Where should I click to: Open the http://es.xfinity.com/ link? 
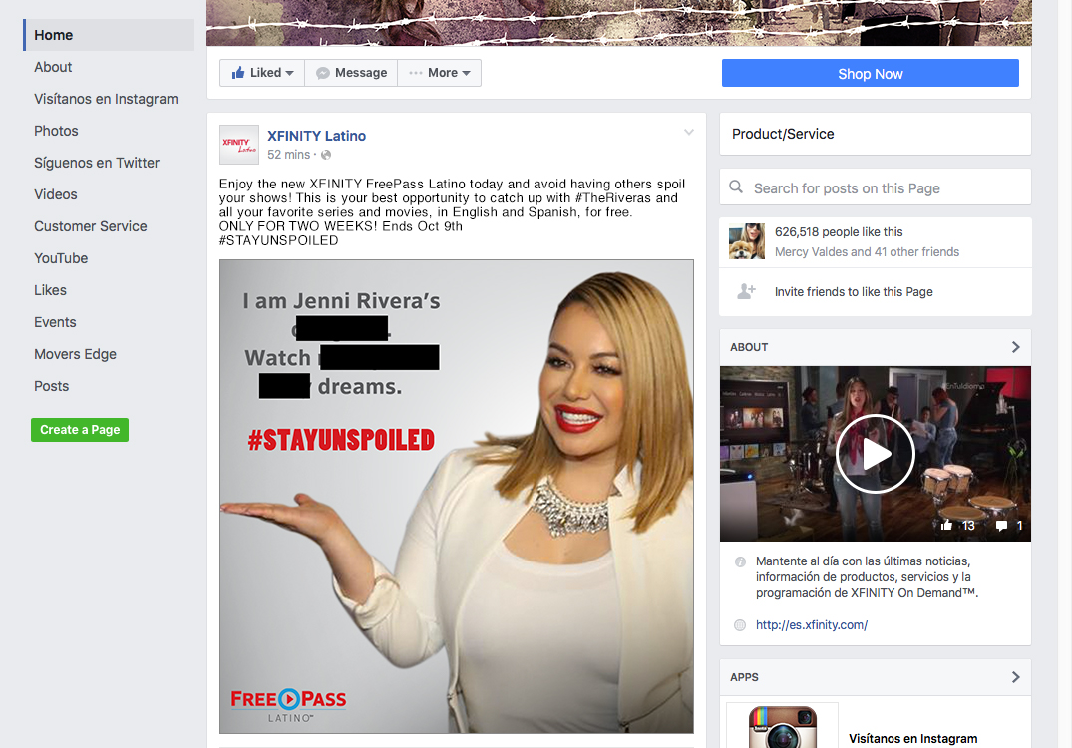[x=812, y=625]
